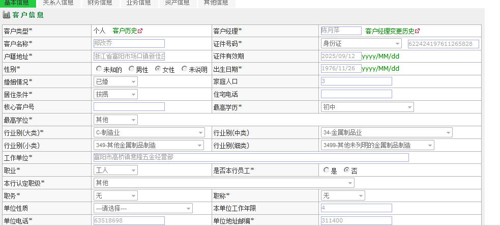Open the 最高学历 dropdown showing 初中
The height and width of the screenshot is (226, 500).
click(367, 107)
